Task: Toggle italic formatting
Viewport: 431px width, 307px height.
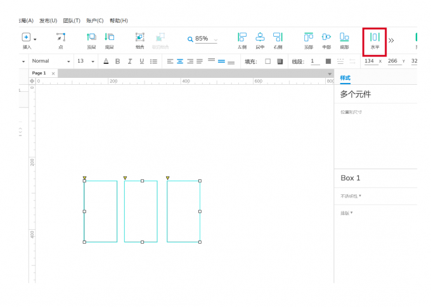Action: tap(130, 61)
